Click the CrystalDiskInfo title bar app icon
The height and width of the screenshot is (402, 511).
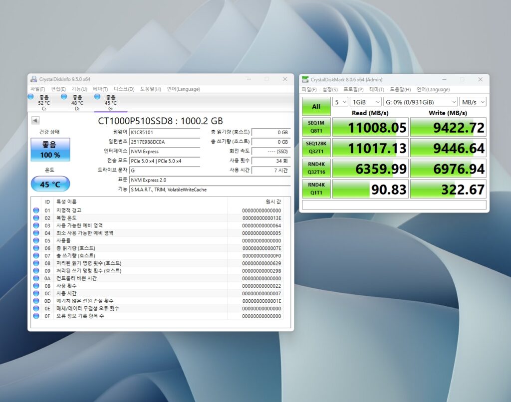(x=33, y=79)
